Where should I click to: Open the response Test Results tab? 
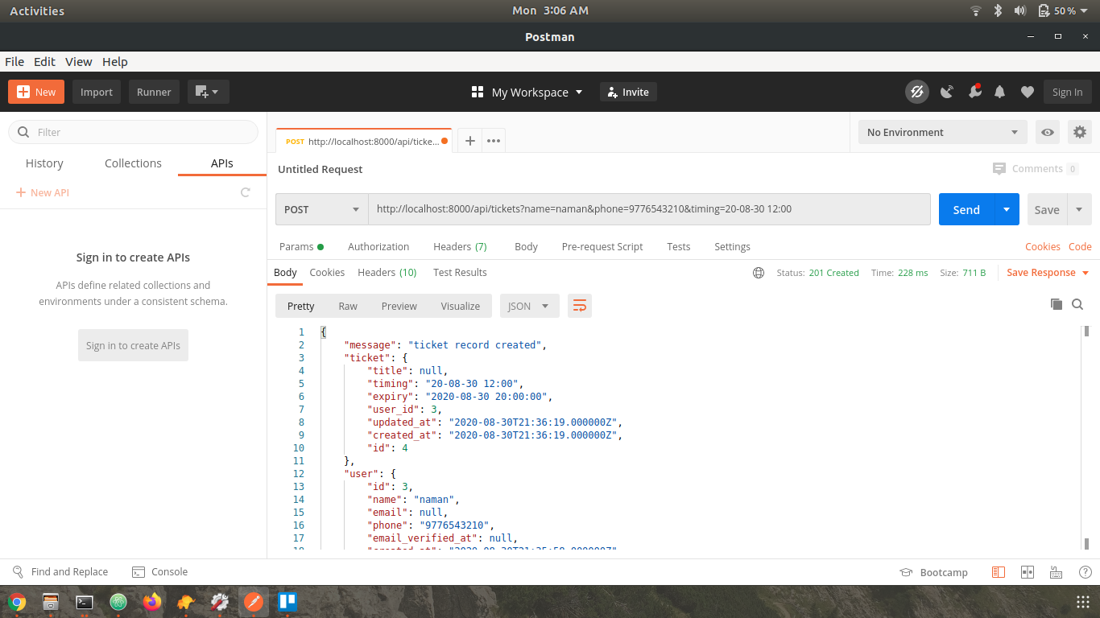(460, 273)
